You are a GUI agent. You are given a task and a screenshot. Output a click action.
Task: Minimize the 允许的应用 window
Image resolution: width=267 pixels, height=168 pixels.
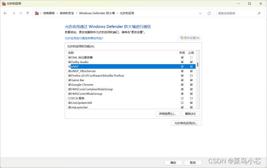tap(238, 3)
